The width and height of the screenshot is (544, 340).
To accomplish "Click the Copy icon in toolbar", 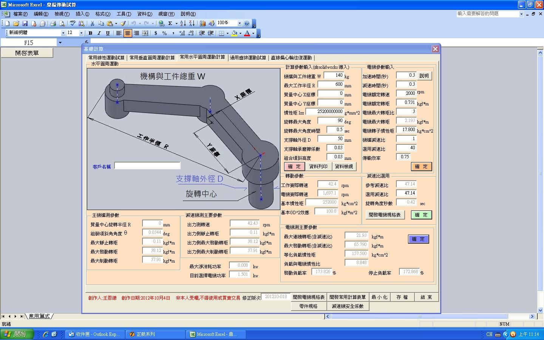I will click(101, 23).
